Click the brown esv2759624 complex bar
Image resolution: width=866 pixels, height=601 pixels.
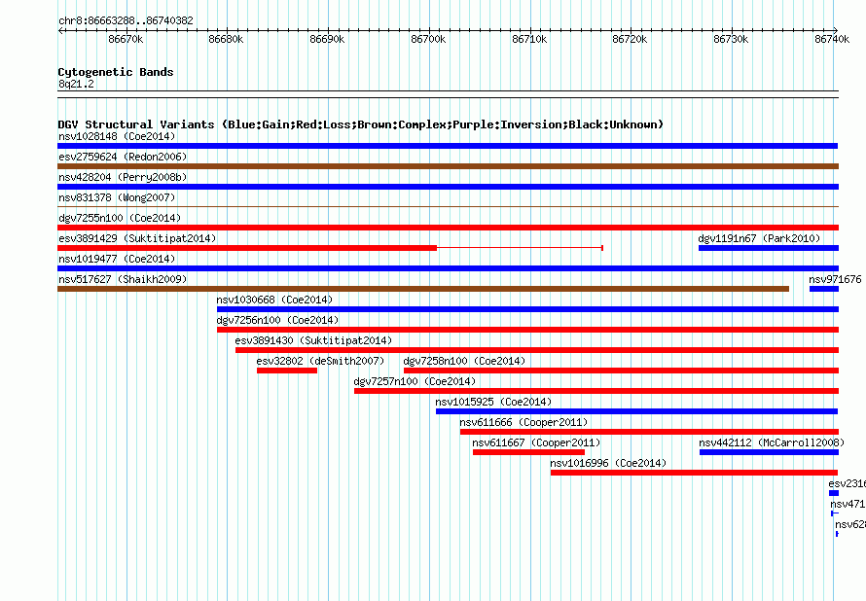pos(448,166)
